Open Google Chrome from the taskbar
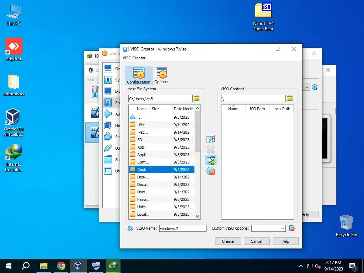The height and width of the screenshot is (273, 364). (x=61, y=266)
